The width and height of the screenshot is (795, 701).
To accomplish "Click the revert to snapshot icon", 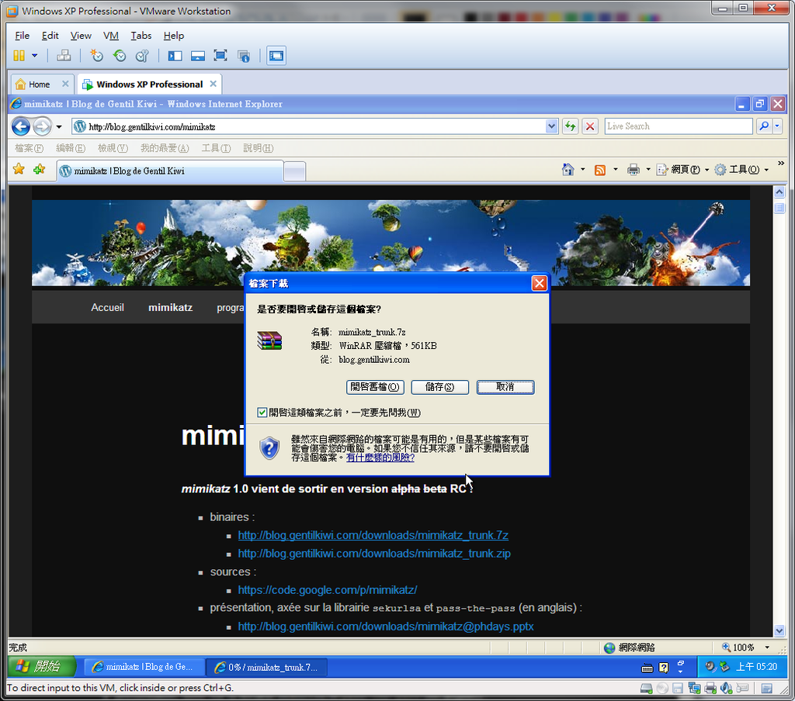I will [120, 56].
